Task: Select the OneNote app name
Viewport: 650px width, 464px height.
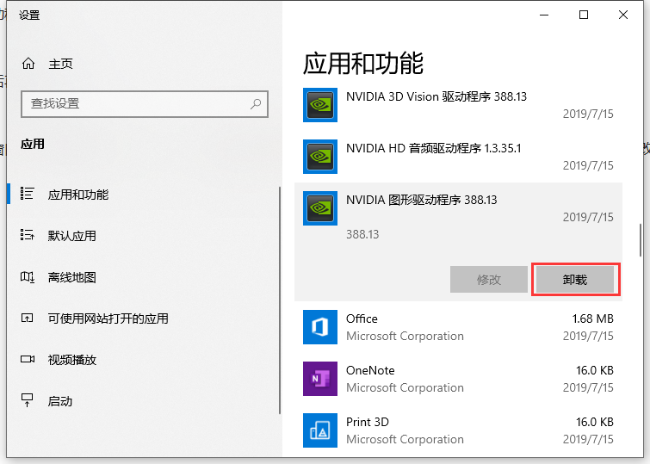Action: (370, 370)
